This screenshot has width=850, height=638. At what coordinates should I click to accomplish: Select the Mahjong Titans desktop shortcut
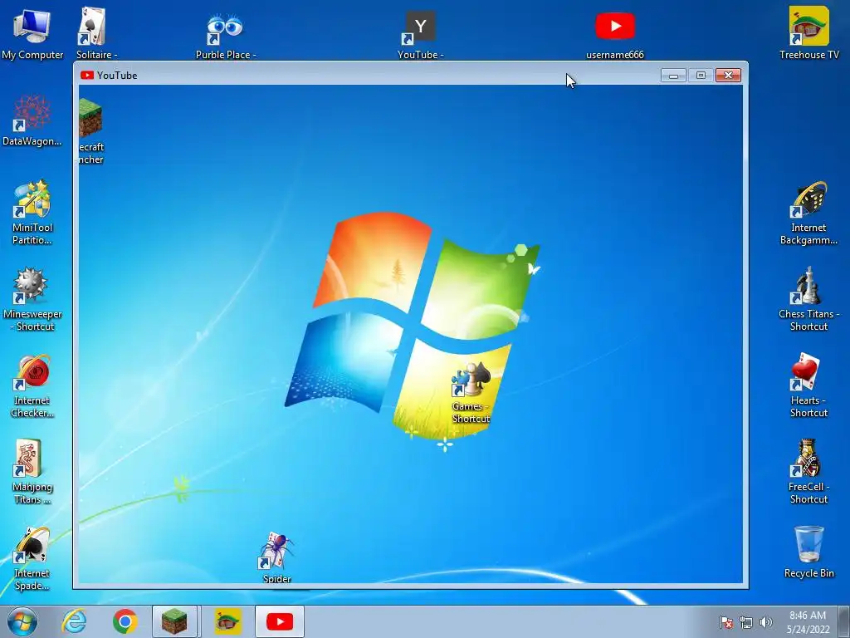tap(32, 472)
